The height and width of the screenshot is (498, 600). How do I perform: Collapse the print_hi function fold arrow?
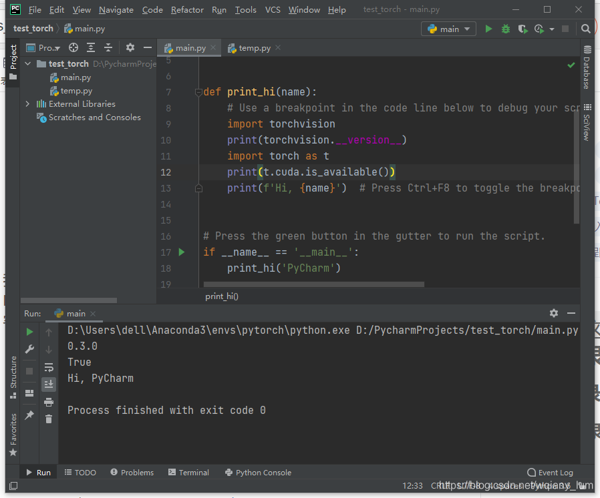pyautogui.click(x=198, y=91)
